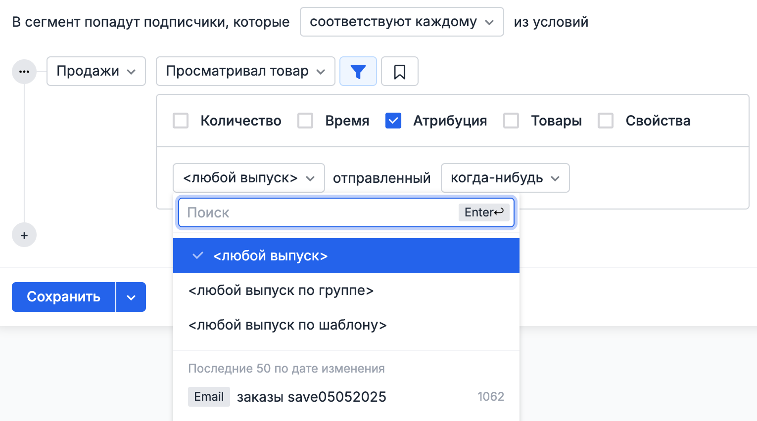The width and height of the screenshot is (757, 421).
Task: Expand the Просматривал товар dropdown
Action: click(245, 71)
